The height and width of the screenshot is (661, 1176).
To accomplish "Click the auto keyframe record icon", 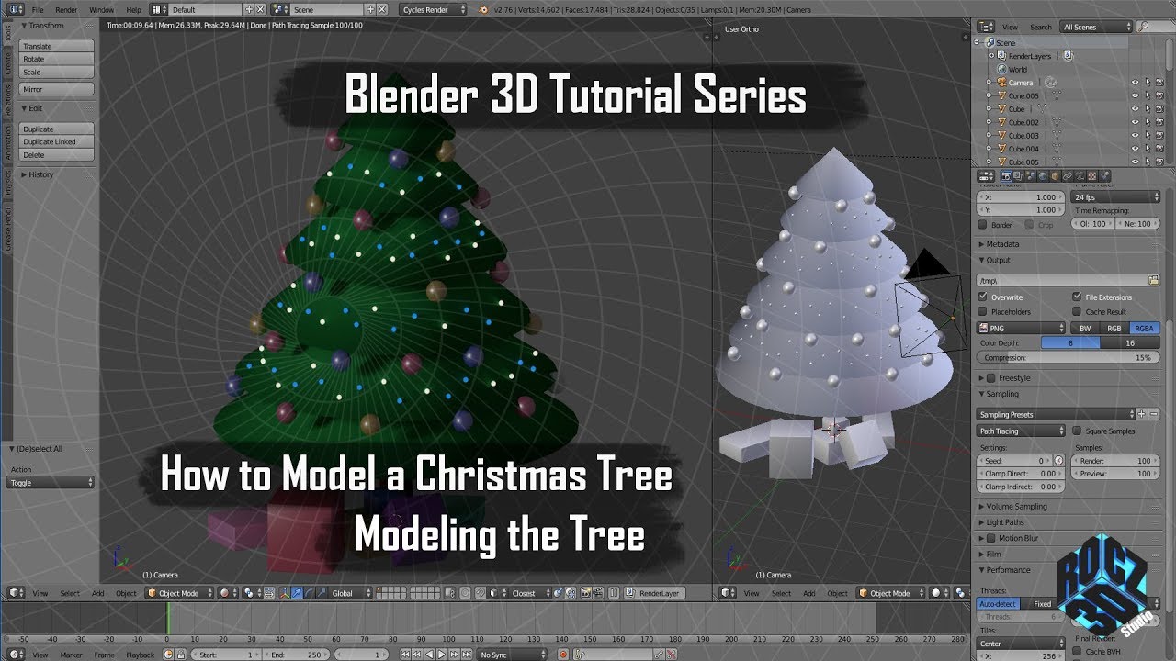I will [x=563, y=655].
